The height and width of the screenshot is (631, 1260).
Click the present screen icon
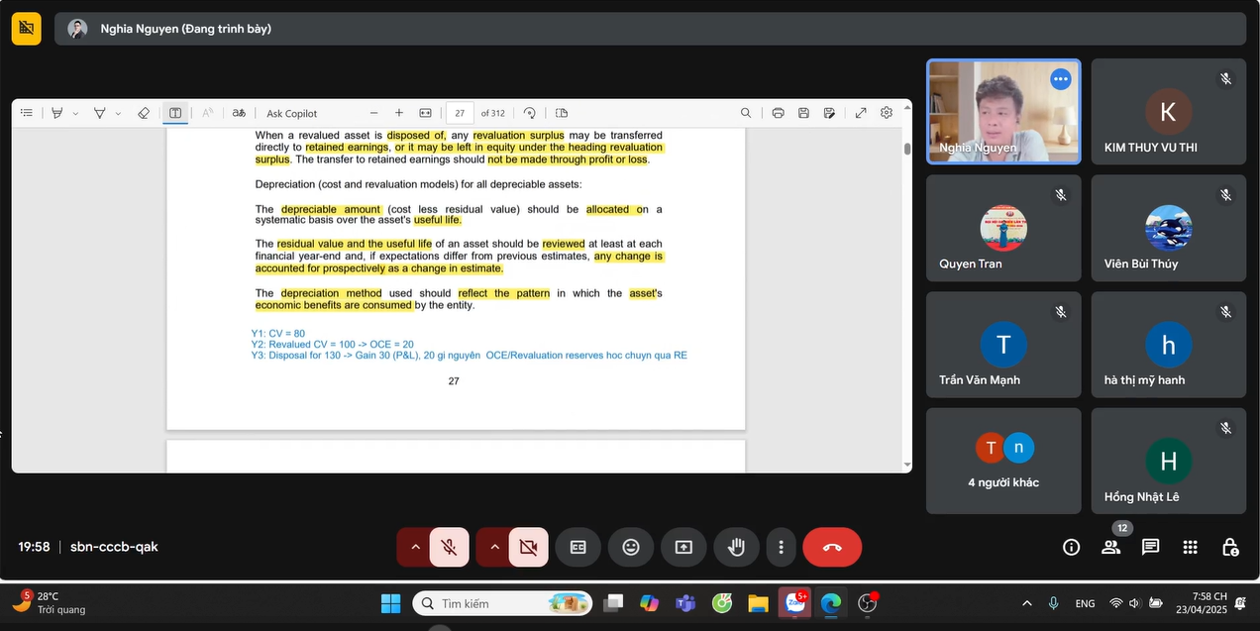point(683,547)
